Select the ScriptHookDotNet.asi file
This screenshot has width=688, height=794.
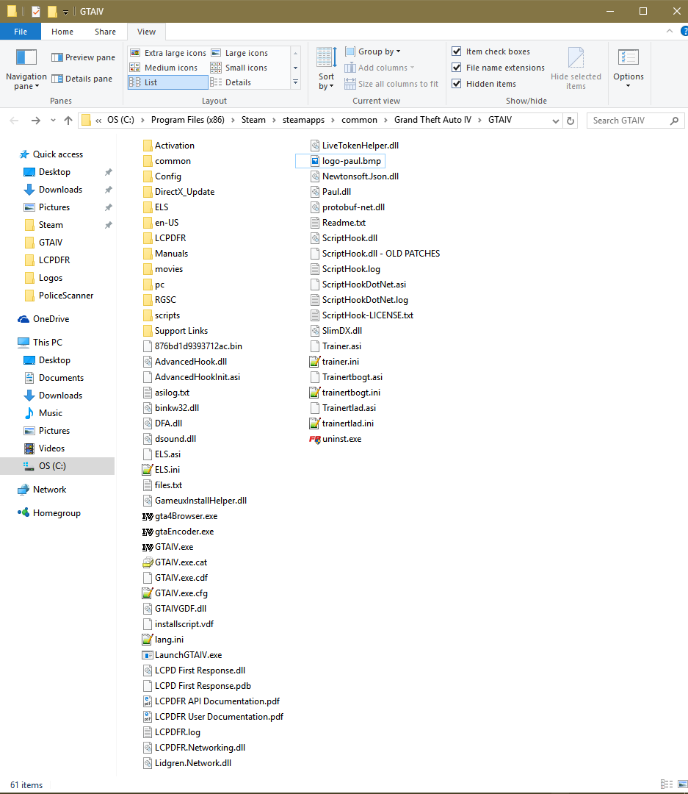coord(363,285)
